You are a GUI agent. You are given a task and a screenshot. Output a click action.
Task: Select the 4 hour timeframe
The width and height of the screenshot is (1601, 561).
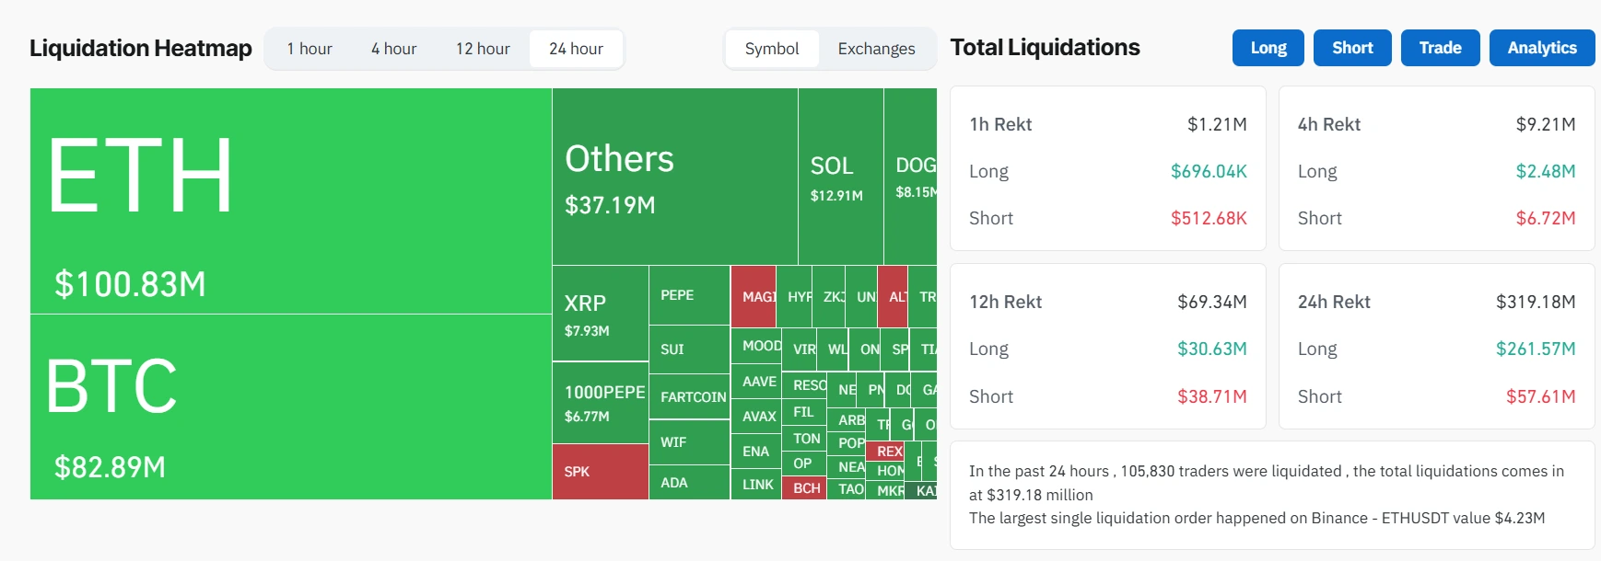[393, 49]
